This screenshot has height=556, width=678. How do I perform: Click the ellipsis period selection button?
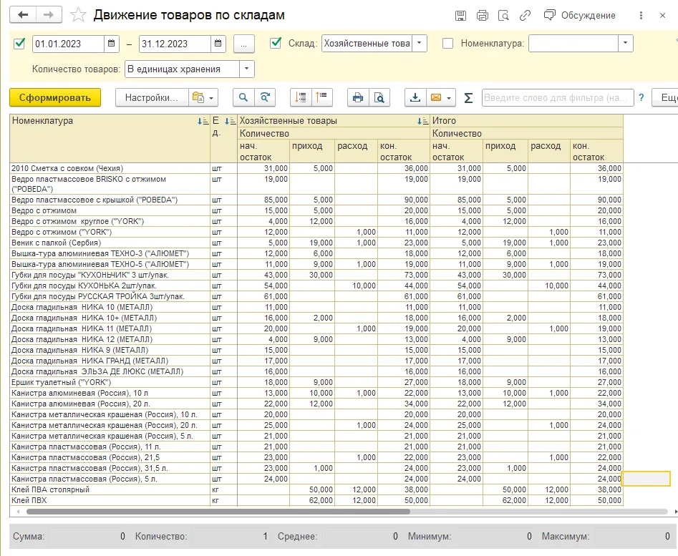pyautogui.click(x=244, y=44)
